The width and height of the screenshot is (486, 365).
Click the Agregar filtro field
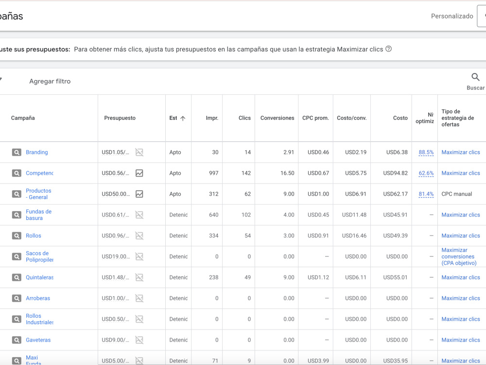coord(50,81)
